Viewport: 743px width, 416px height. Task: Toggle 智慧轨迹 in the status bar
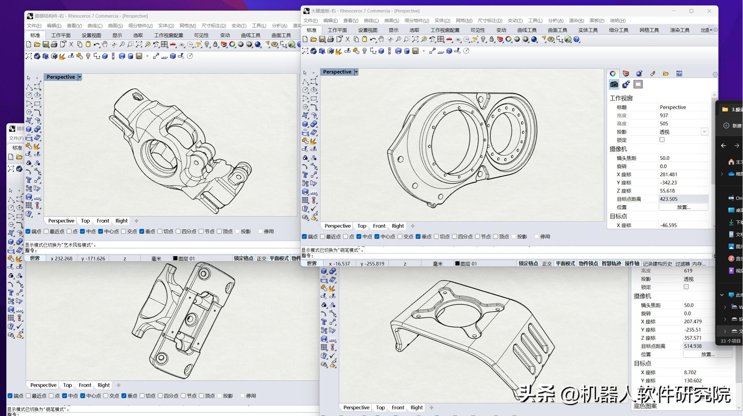coord(611,263)
